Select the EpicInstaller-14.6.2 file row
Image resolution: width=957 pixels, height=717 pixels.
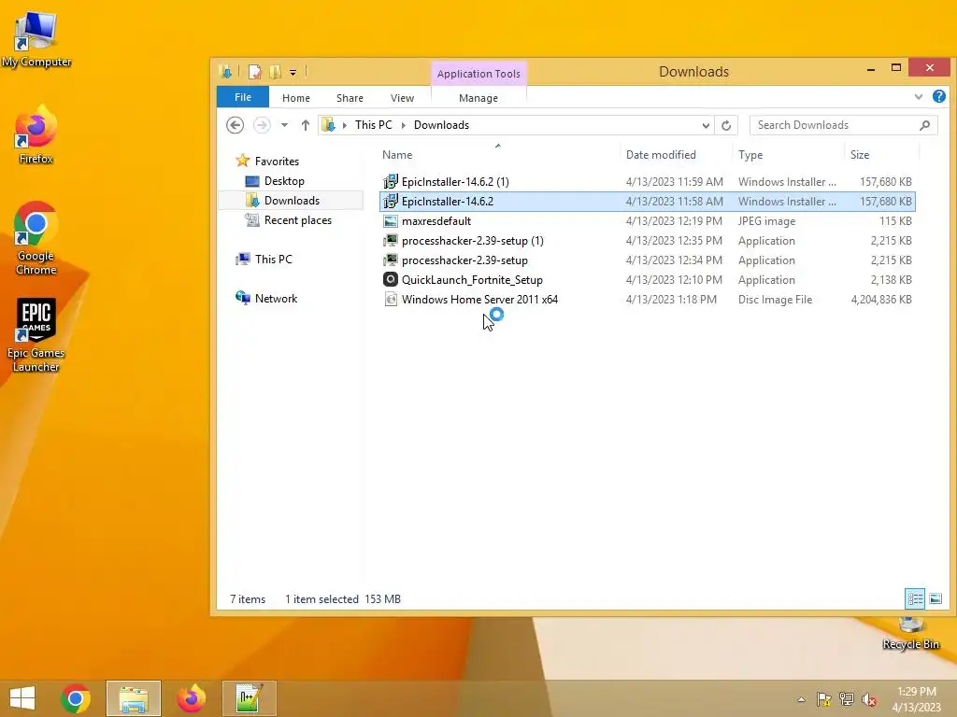click(647, 202)
